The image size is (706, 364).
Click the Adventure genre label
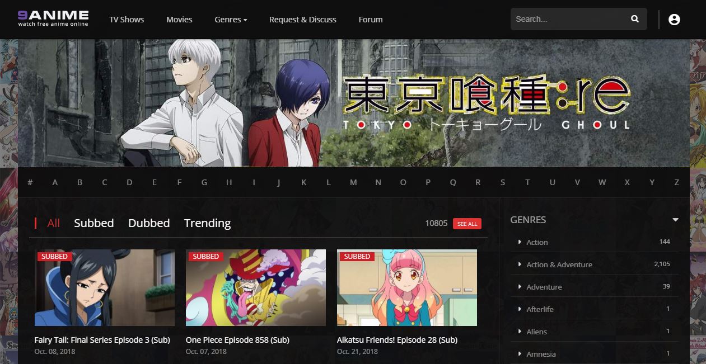click(544, 287)
